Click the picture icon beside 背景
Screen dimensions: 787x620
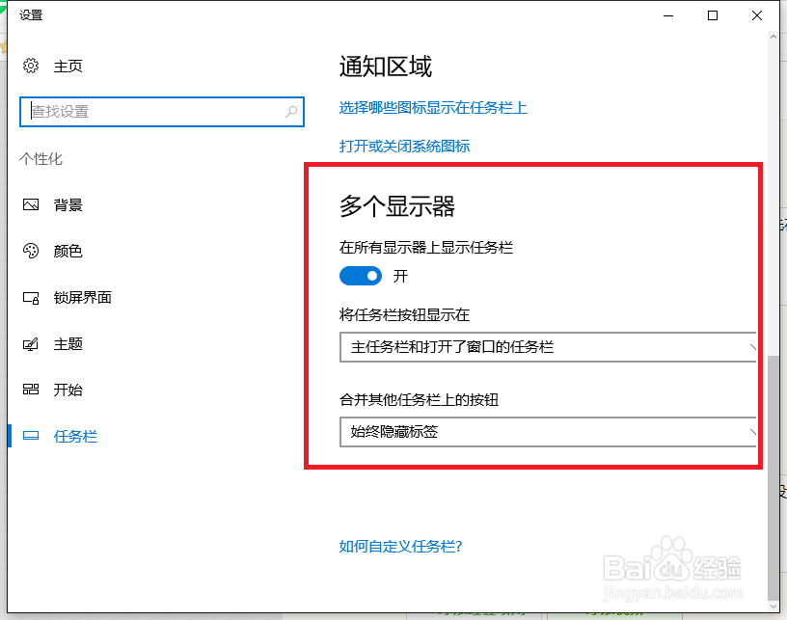click(31, 204)
